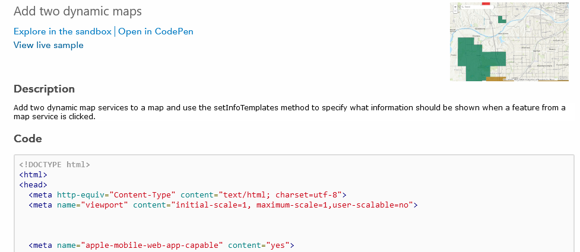580x252 pixels.
Task: Click the Code section heading
Action: click(x=28, y=138)
